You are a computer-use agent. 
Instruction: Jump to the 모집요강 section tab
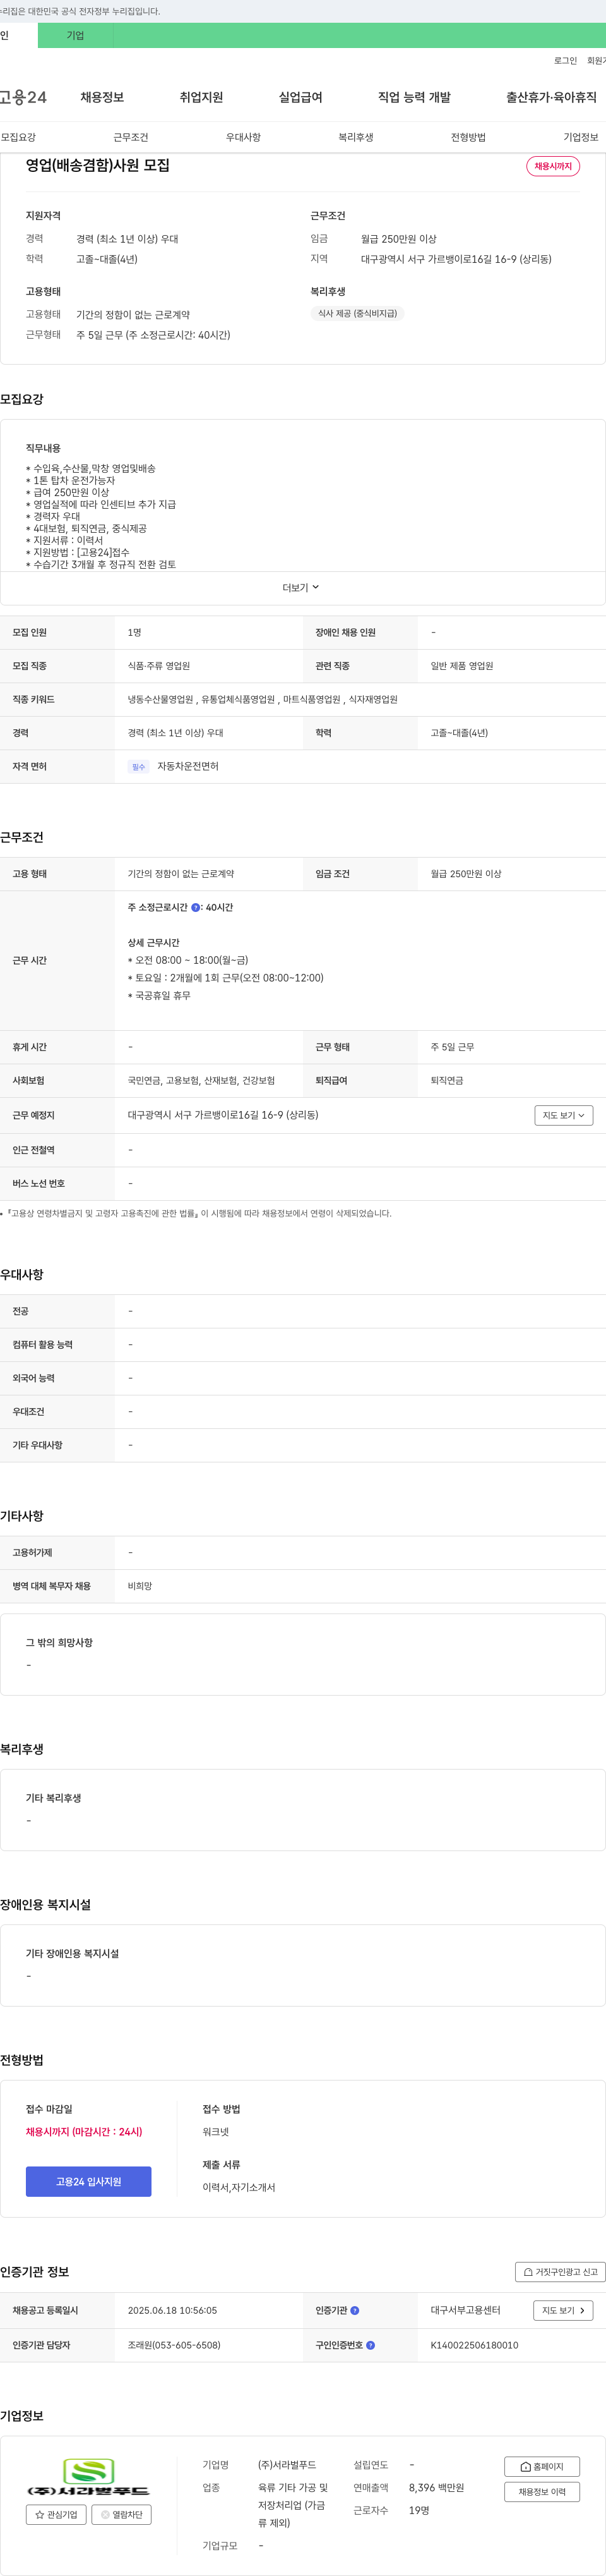[x=18, y=137]
